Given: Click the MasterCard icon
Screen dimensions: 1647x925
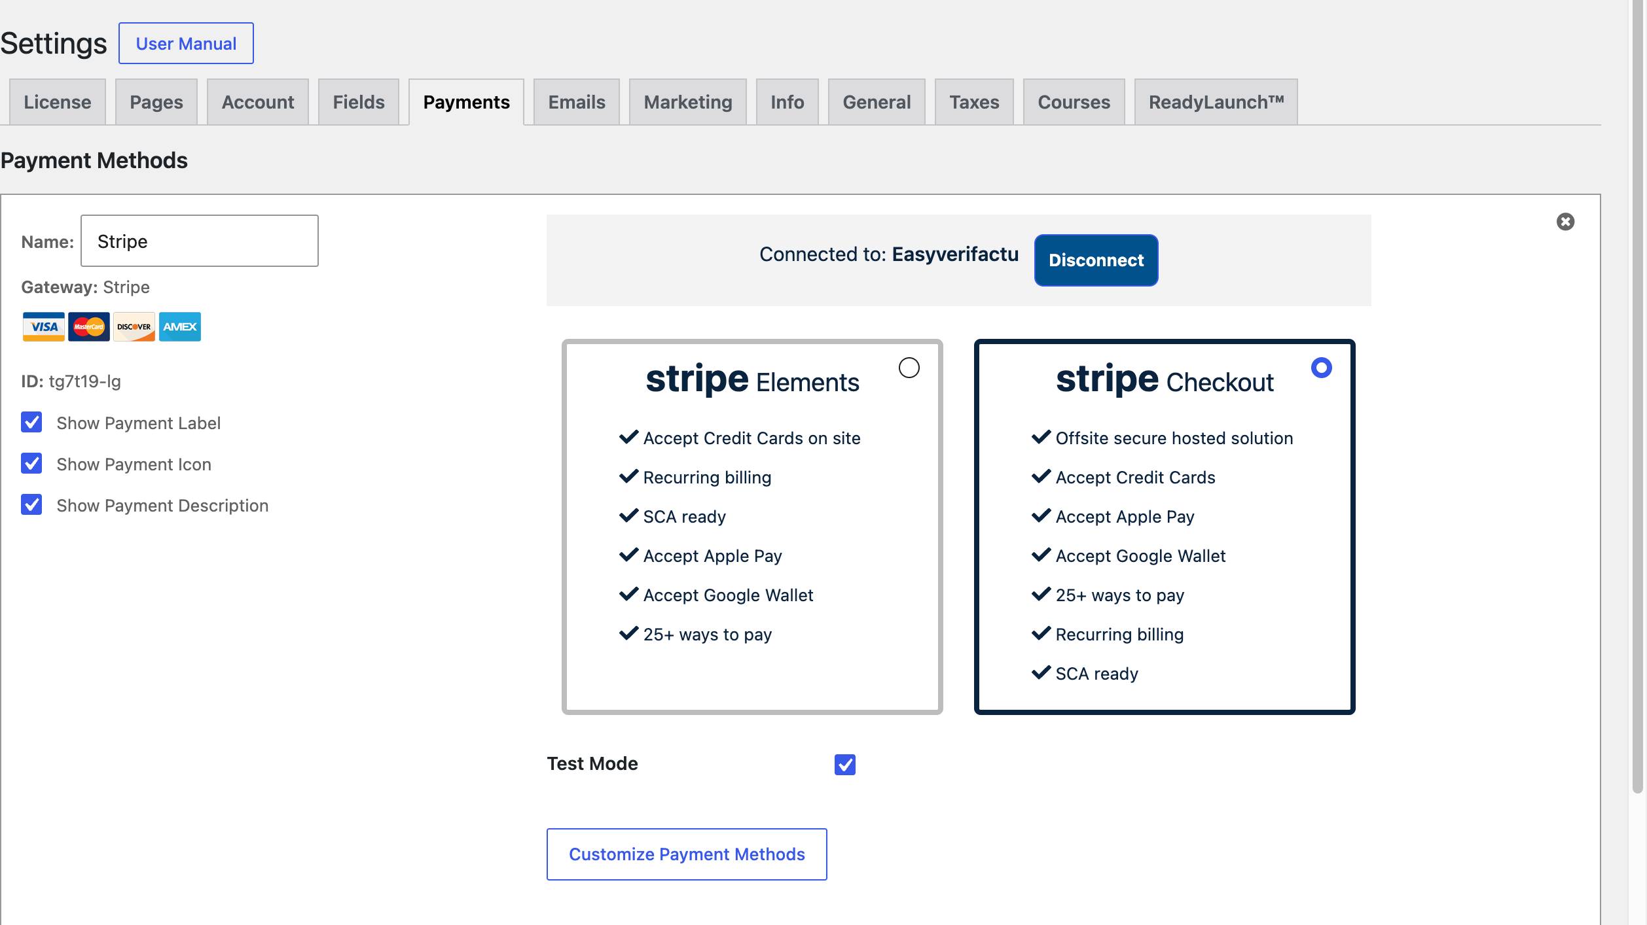Looking at the screenshot, I should coord(89,326).
